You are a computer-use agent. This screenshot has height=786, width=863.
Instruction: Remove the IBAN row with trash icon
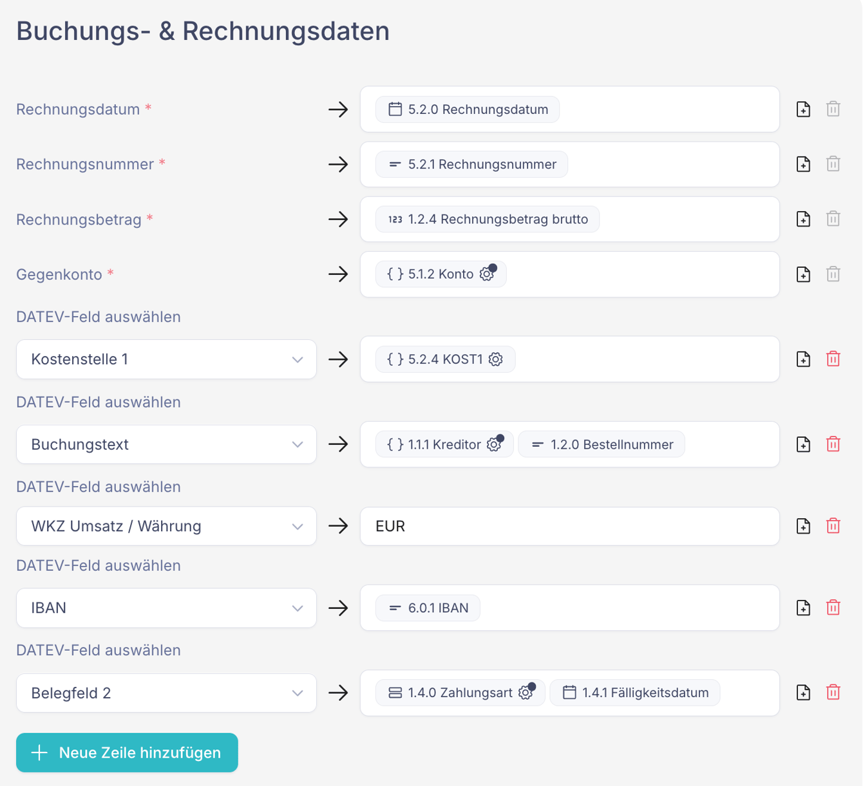coord(833,608)
